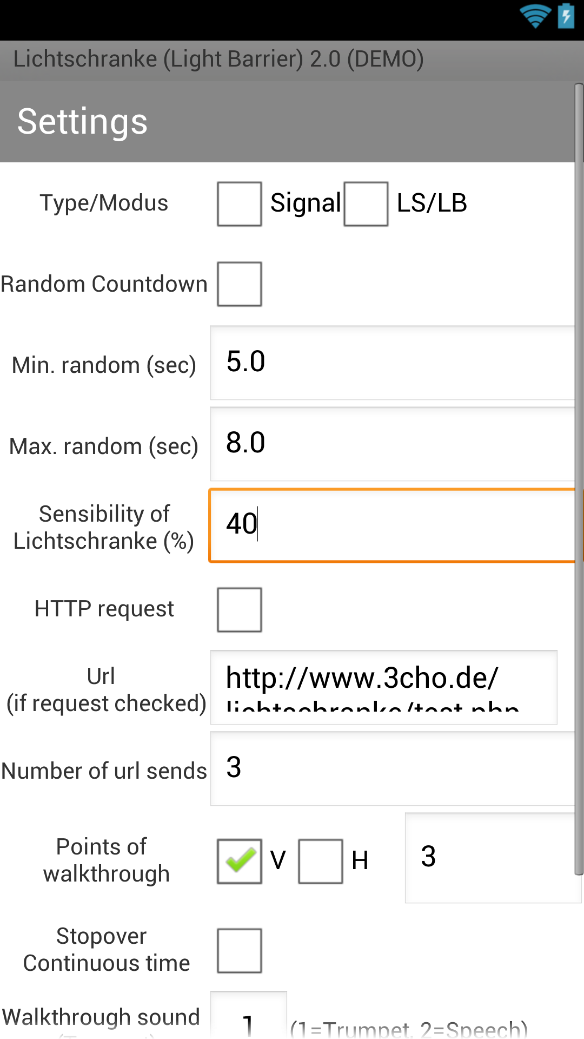Screen dimensions: 584x1039
Task: Uncheck the V walkthrough checkbox
Action: [x=240, y=861]
